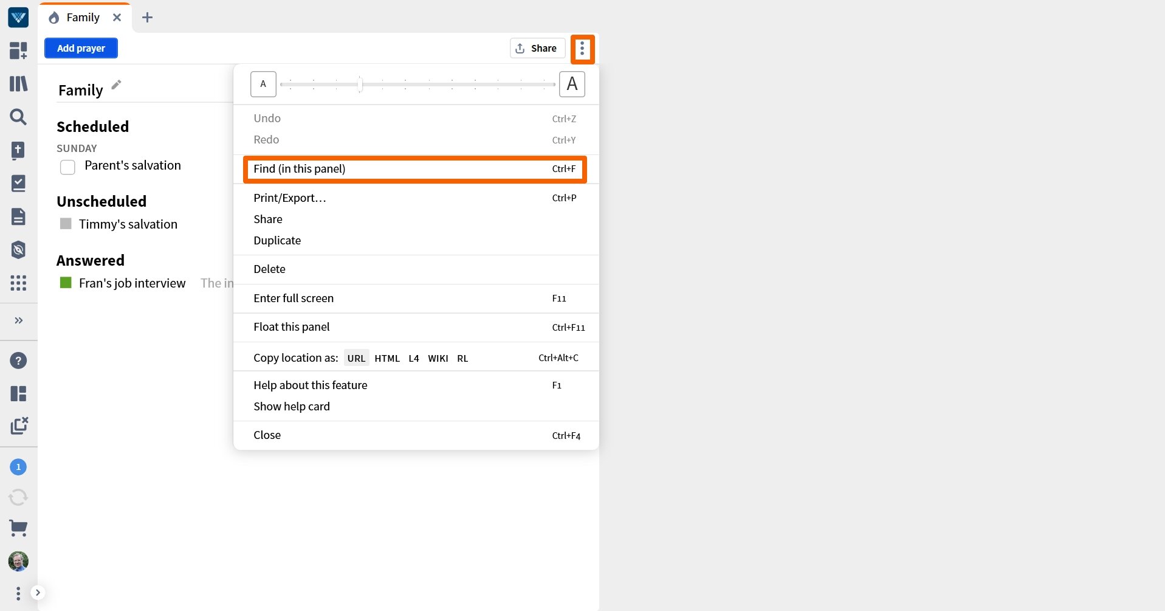The image size is (1165, 611).
Task: Close the Family tab
Action: 117,18
